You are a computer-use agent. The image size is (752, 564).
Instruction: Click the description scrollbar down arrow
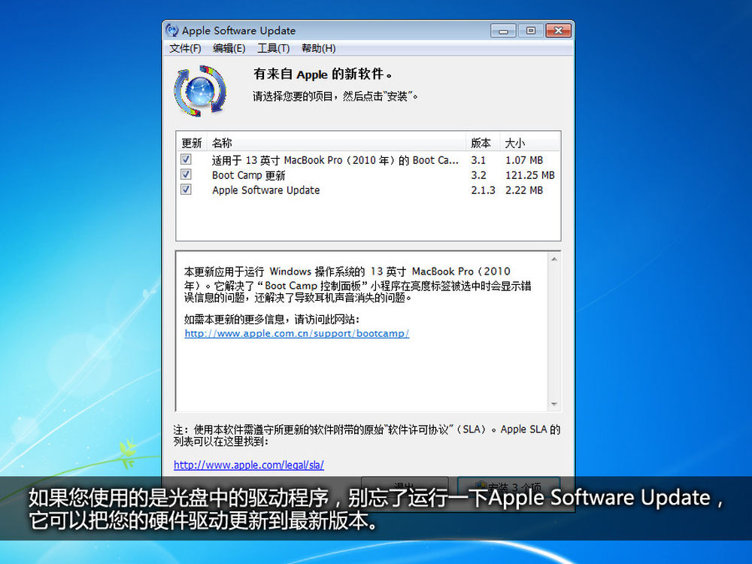[x=554, y=405]
